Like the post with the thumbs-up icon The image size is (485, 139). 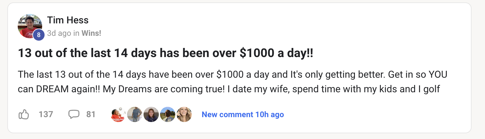pyautogui.click(x=24, y=114)
